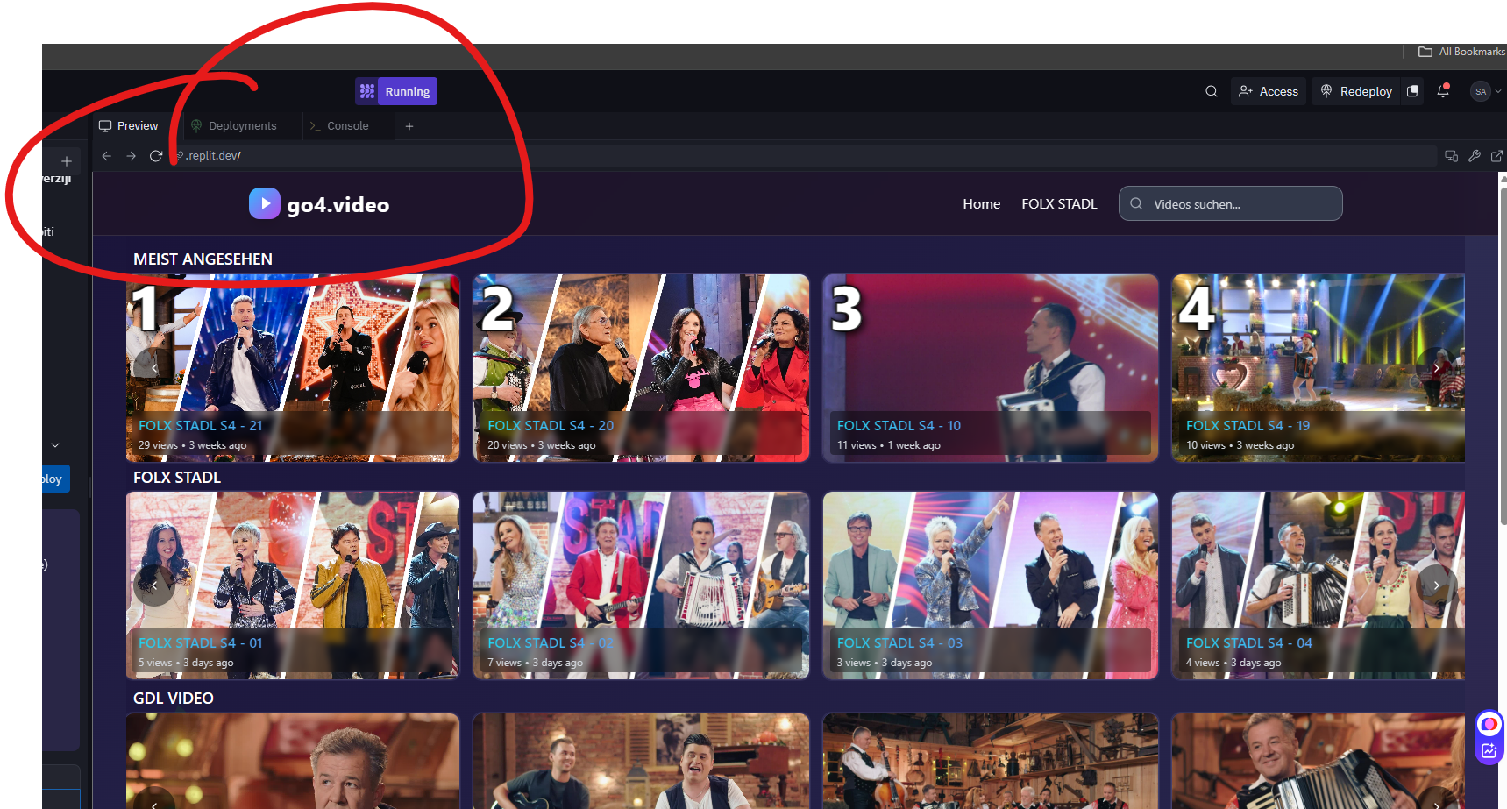Open the FOLX STADL S4 - 04 thumbnail
Image resolution: width=1507 pixels, height=809 pixels.
(1319, 585)
